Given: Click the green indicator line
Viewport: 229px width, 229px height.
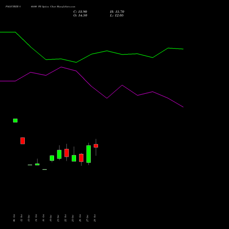Looking at the screenshot, I should 107,51.
